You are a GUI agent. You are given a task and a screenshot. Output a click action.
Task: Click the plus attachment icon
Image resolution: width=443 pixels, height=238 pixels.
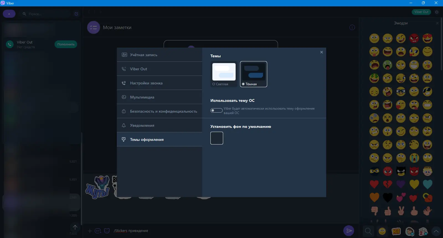pos(90,231)
